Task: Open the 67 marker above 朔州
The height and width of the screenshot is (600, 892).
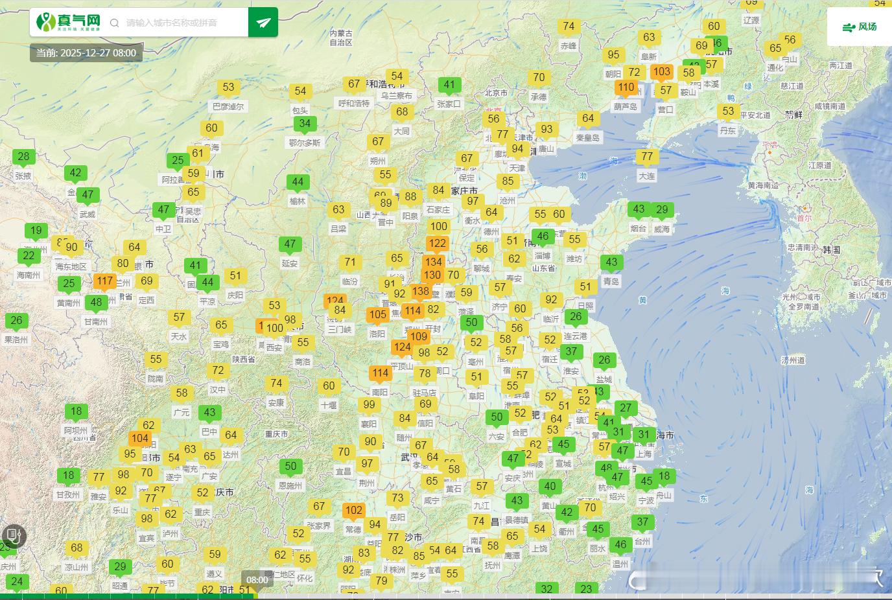Action: point(378,142)
